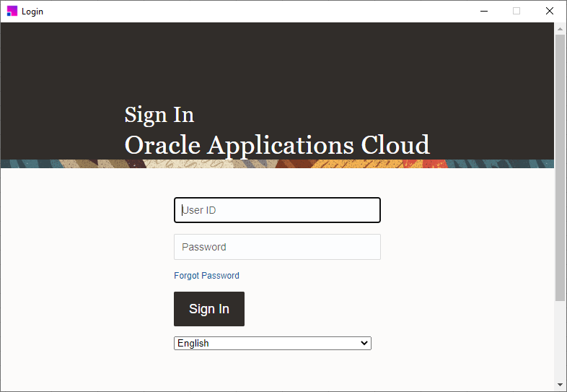
Task: Expand the language selector chevron arrow
Action: (x=364, y=344)
